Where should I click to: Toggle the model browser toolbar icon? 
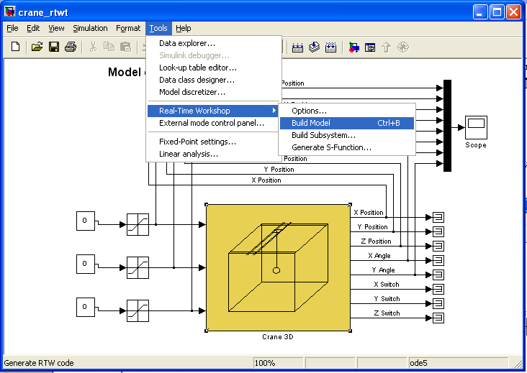[x=370, y=47]
